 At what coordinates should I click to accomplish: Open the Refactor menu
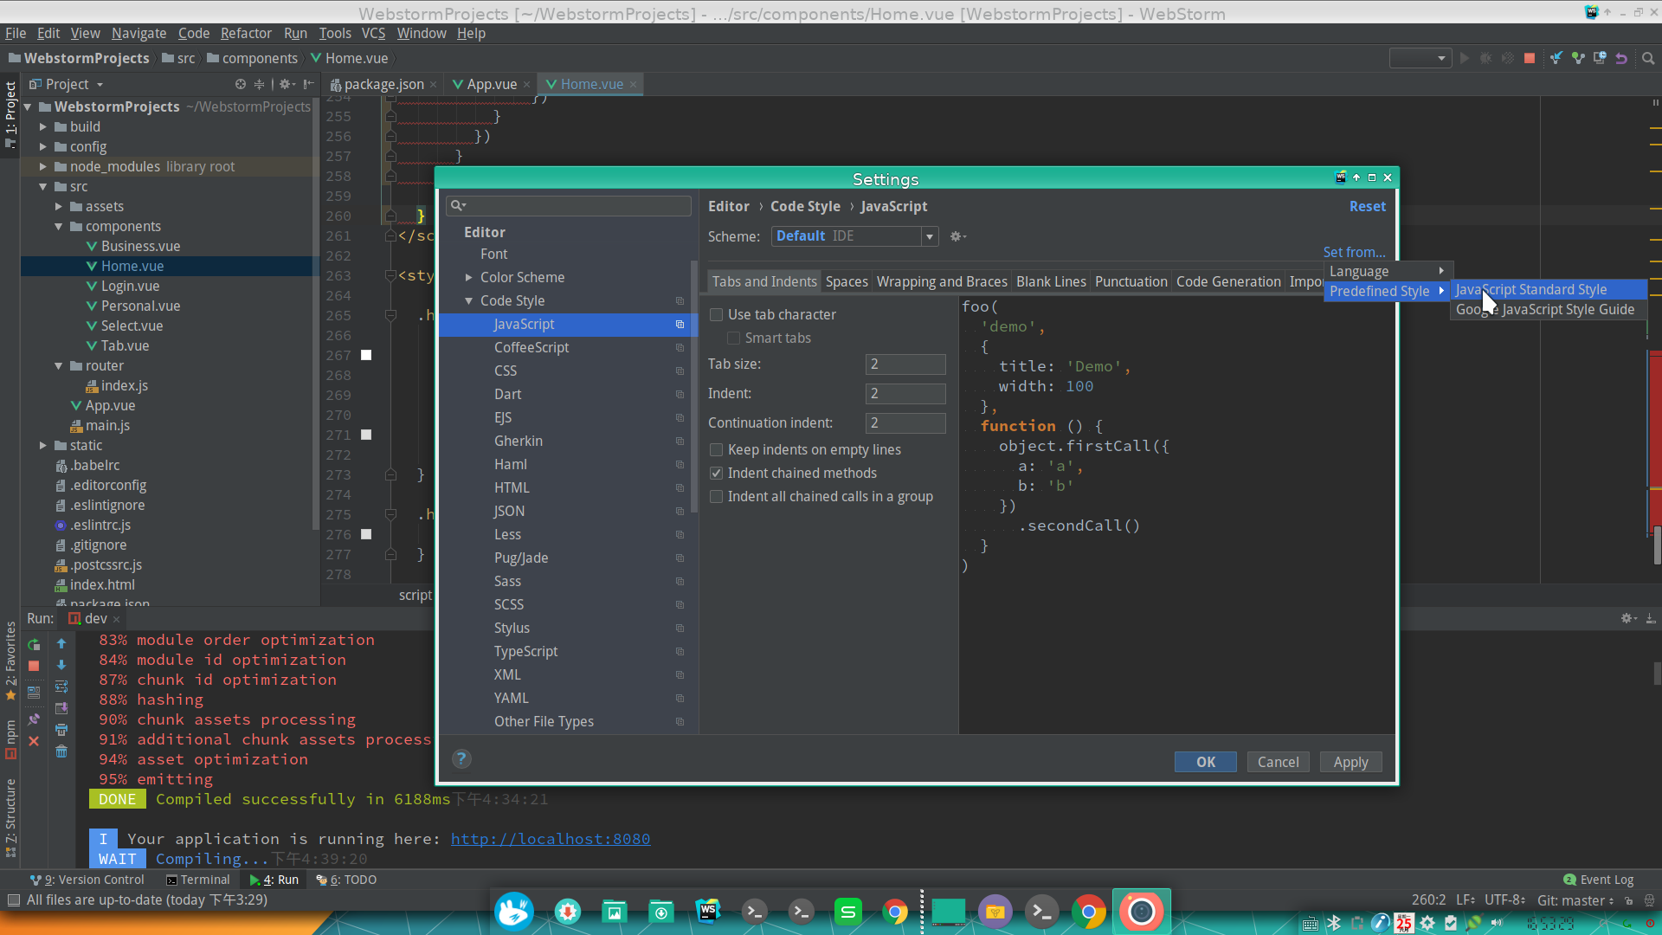[246, 33]
